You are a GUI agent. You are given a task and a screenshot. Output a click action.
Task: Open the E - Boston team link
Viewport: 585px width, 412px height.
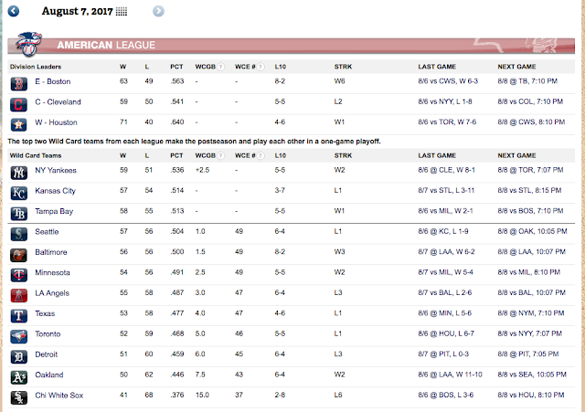(53, 81)
